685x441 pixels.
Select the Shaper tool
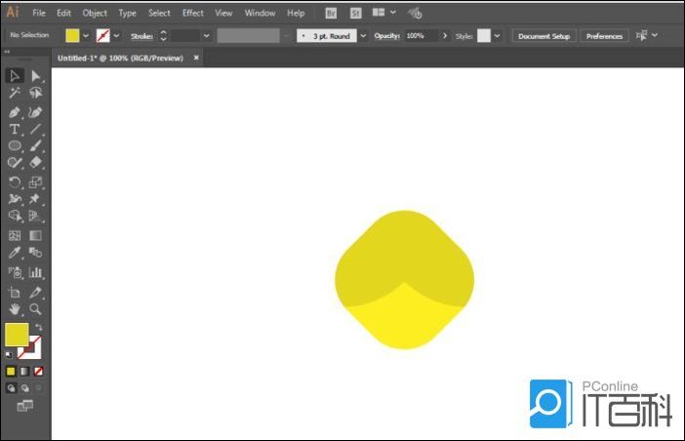(15, 162)
